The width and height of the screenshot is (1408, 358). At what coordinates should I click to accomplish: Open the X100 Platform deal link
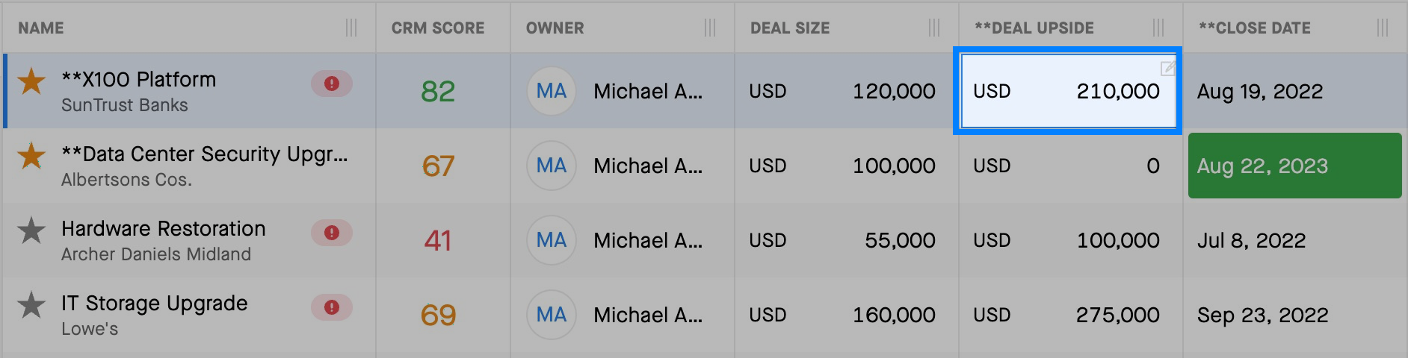tap(139, 79)
